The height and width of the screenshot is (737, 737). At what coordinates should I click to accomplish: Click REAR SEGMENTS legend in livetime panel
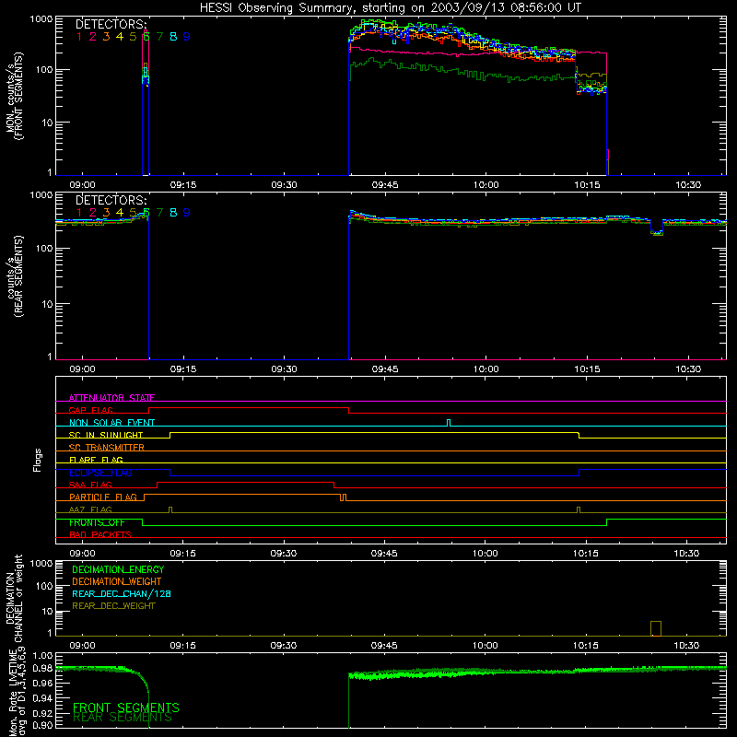(123, 718)
